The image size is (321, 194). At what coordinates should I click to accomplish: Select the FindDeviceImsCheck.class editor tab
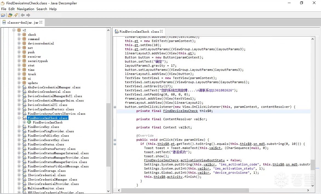tap(139, 31)
